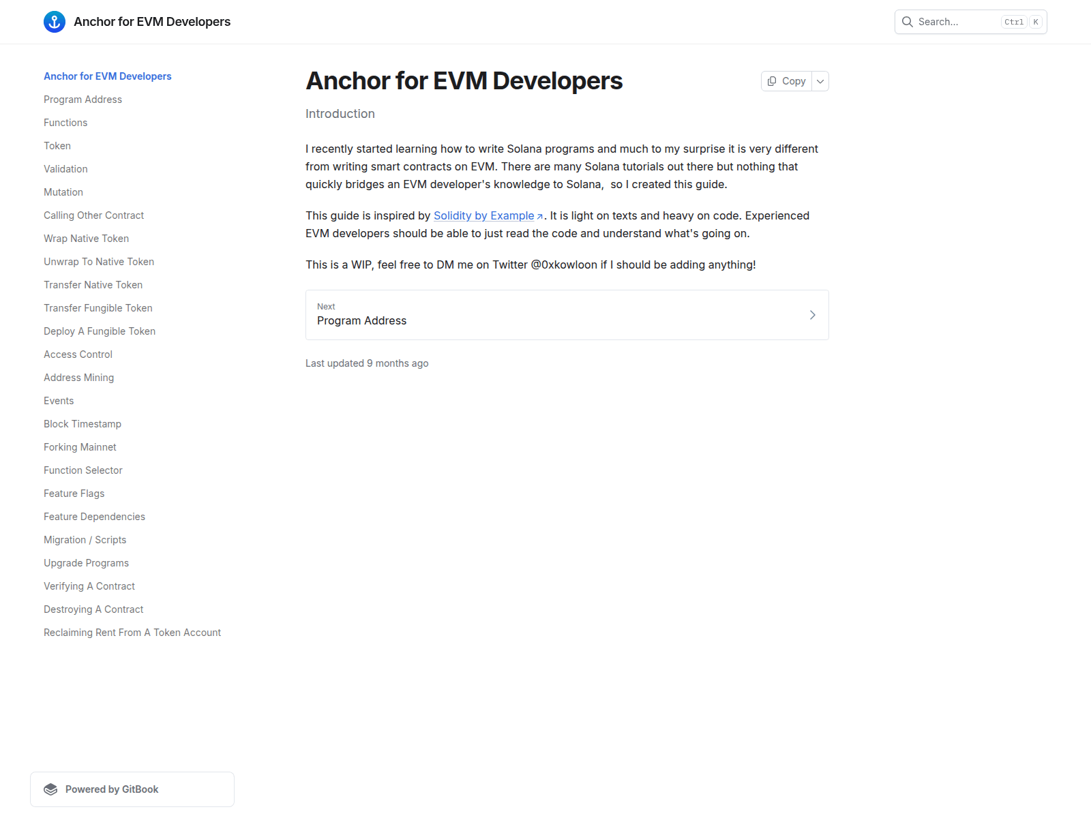Click the Solidity by Example external-link arrow

(539, 217)
